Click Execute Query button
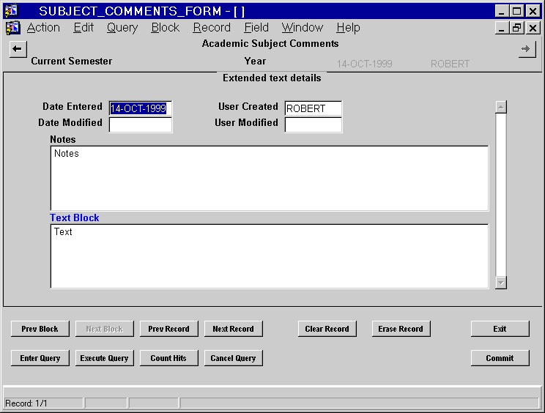Image resolution: width=545 pixels, height=413 pixels. [x=105, y=358]
